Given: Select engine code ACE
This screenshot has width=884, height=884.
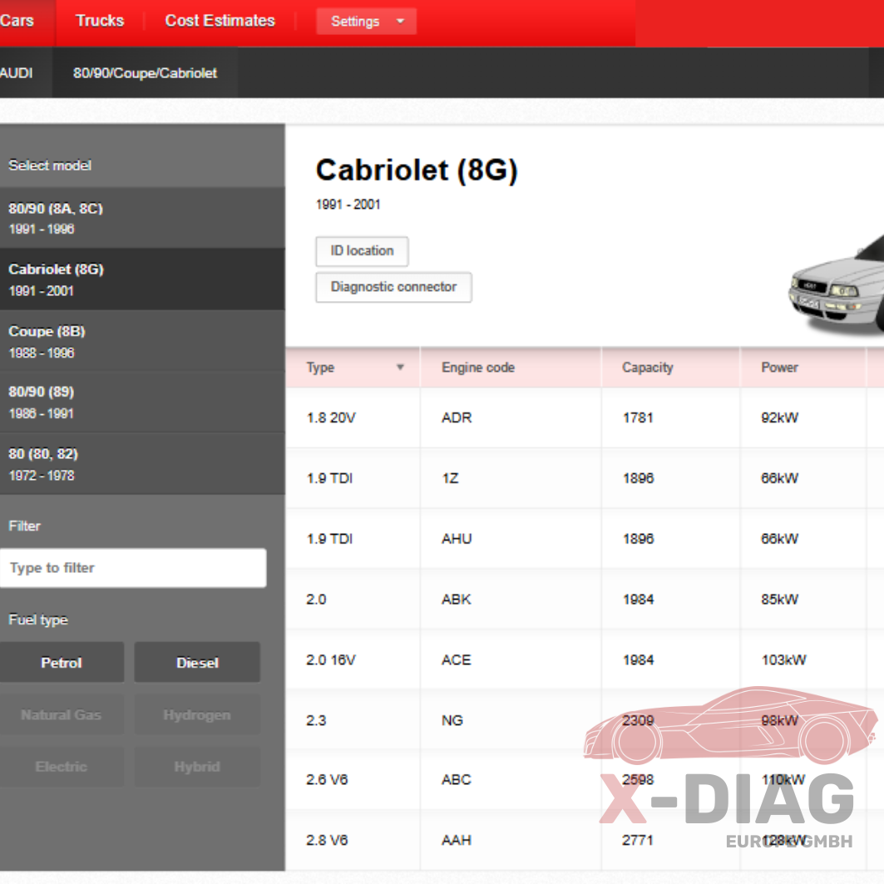Looking at the screenshot, I should (x=456, y=659).
